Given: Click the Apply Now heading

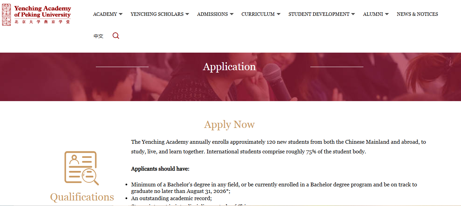Looking at the screenshot, I should pyautogui.click(x=229, y=124).
